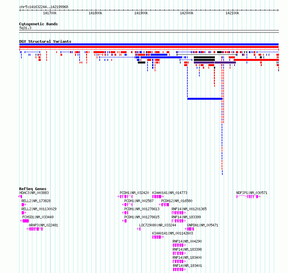Click the gene glyph under RELL2|NM_001130029

click(x=24, y=213)
